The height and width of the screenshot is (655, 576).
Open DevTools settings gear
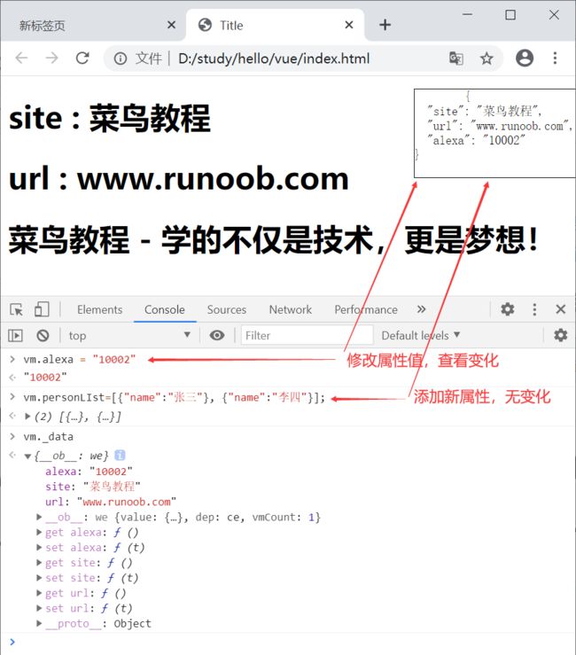click(508, 309)
